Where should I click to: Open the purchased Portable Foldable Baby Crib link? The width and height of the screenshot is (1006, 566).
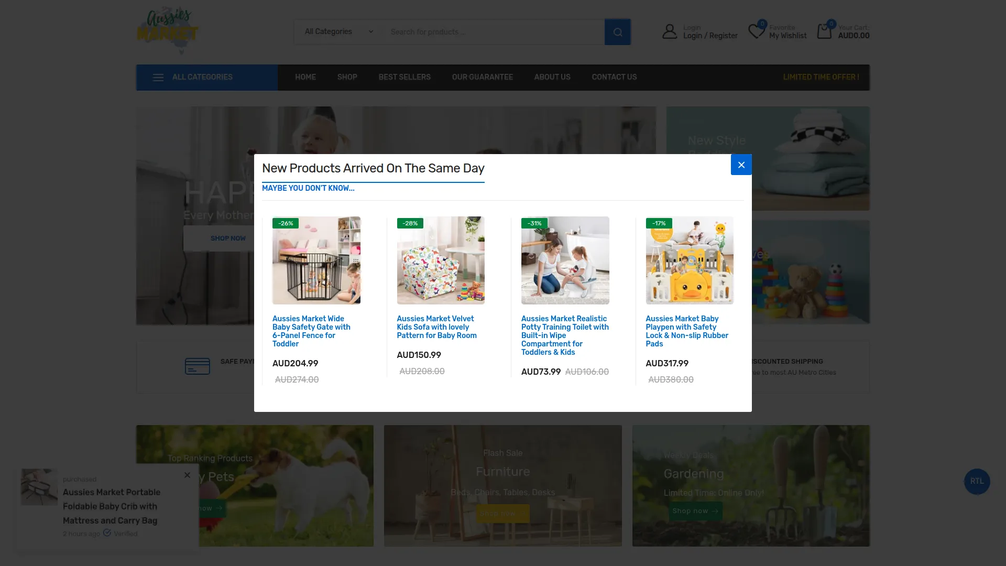click(112, 506)
